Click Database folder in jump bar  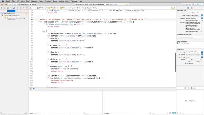pos(64,8)
